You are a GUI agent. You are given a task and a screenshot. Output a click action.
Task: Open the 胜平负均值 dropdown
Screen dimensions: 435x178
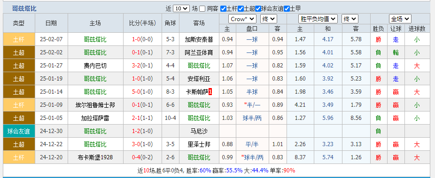(x=318, y=19)
